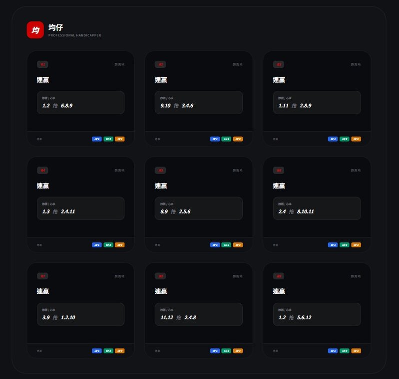Screen dimensions: 399x379
Task: Click orange LV3 tag in R3 card
Action: (356, 139)
